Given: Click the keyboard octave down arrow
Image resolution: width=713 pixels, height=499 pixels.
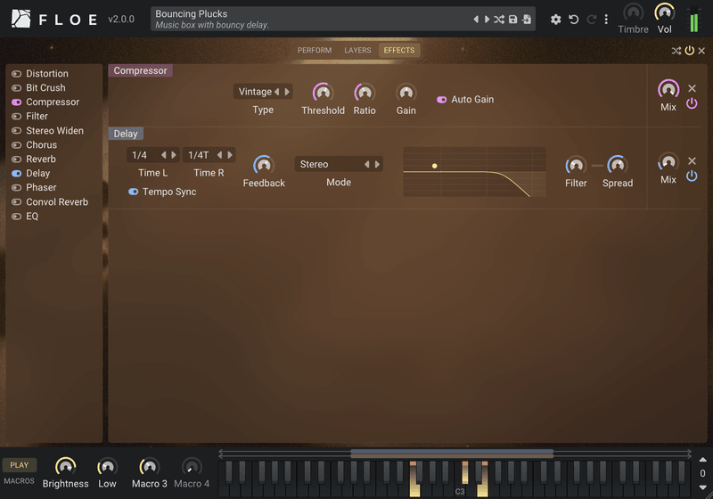Looking at the screenshot, I should (x=702, y=487).
